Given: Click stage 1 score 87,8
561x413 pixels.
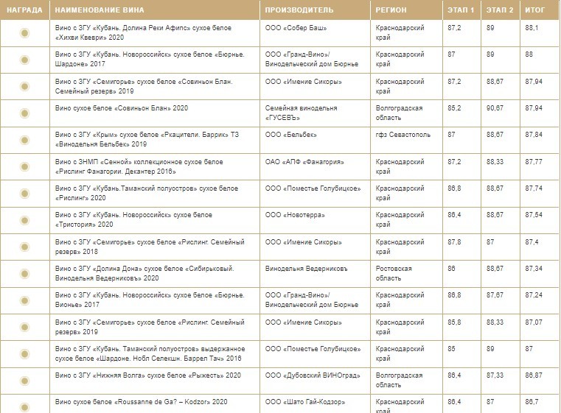Looking at the screenshot, I should click(x=454, y=242).
